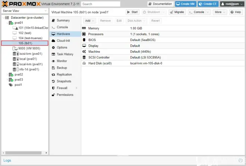Click the Help button
This screenshot has height=166, width=246.
(x=236, y=12)
